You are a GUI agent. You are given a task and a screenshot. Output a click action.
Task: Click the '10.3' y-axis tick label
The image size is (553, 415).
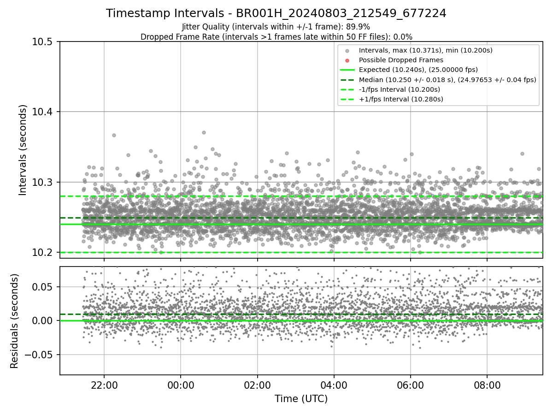click(42, 182)
